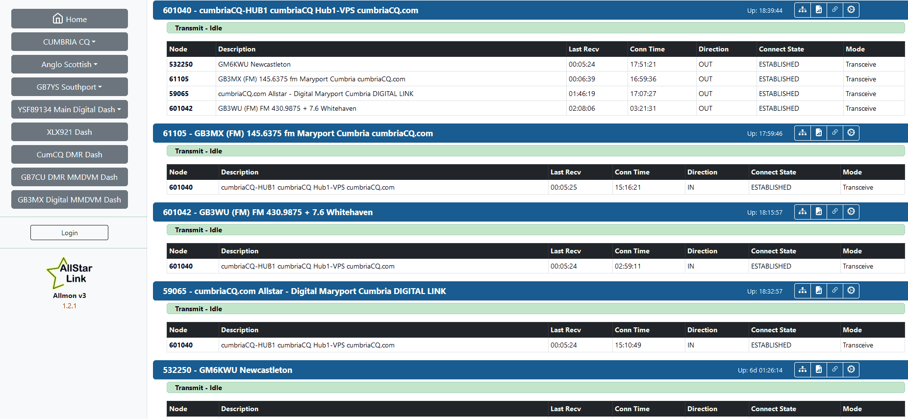Viewport: 908px width, 419px height.
Task: Go to Home in sidebar
Action: 69,19
